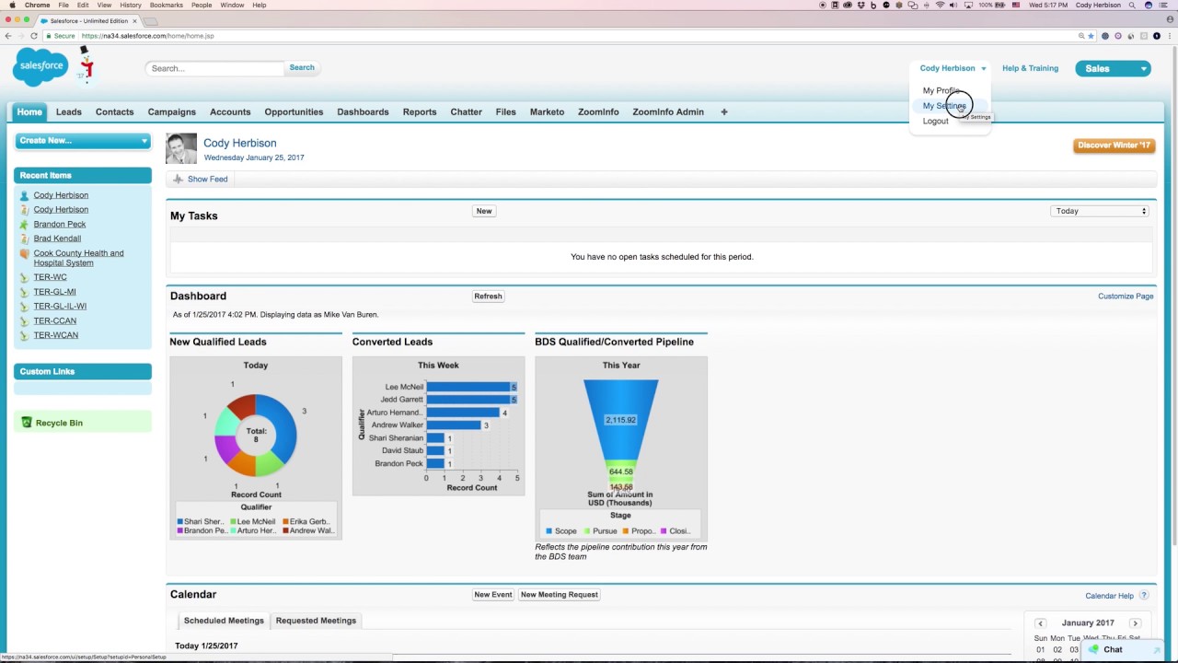Click the Chat bubble icon

click(1093, 649)
